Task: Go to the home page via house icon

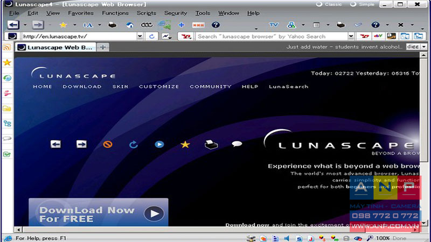Action: 130,25
